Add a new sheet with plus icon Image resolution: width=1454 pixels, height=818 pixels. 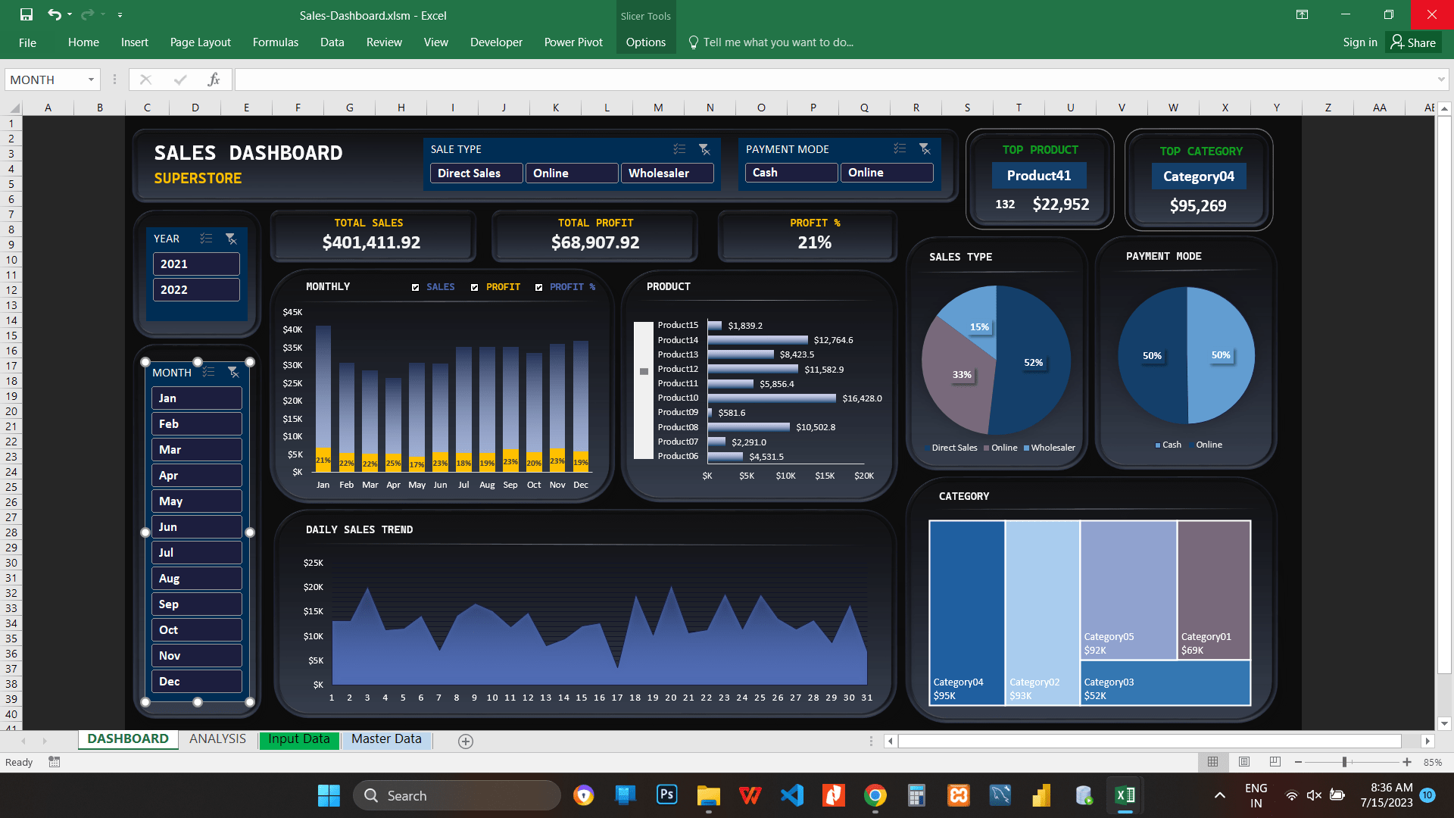[466, 742]
